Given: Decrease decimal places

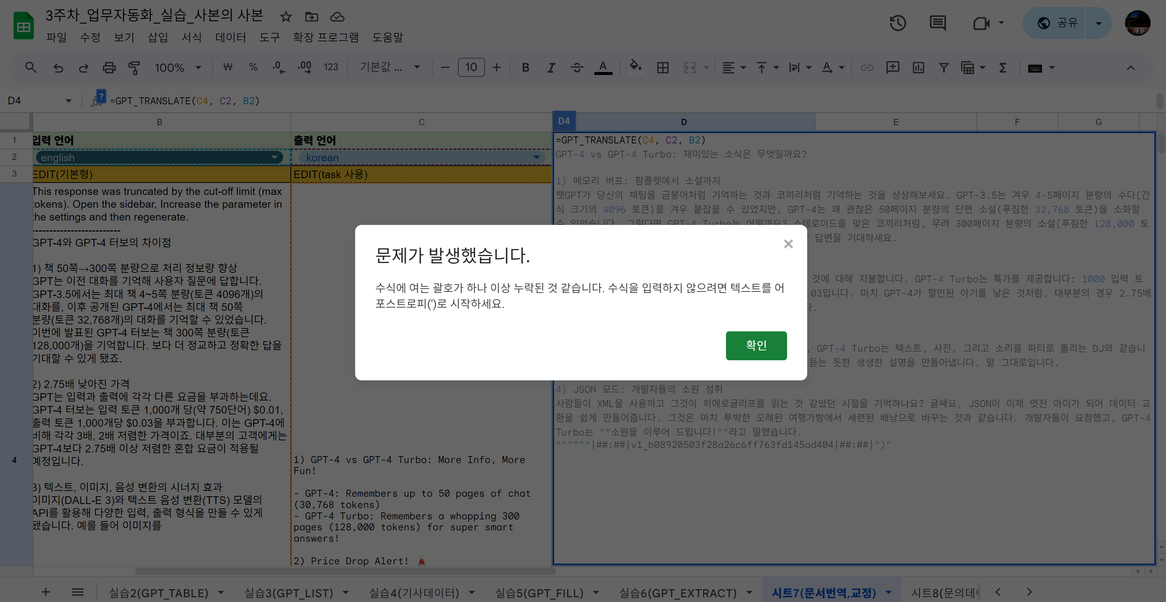Looking at the screenshot, I should 278,68.
